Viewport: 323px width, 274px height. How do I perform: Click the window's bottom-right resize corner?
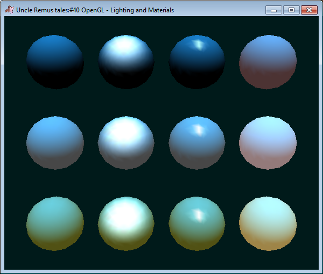320,271
